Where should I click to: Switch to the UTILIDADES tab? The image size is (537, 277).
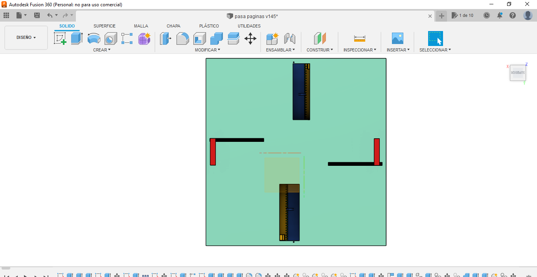[x=249, y=26]
